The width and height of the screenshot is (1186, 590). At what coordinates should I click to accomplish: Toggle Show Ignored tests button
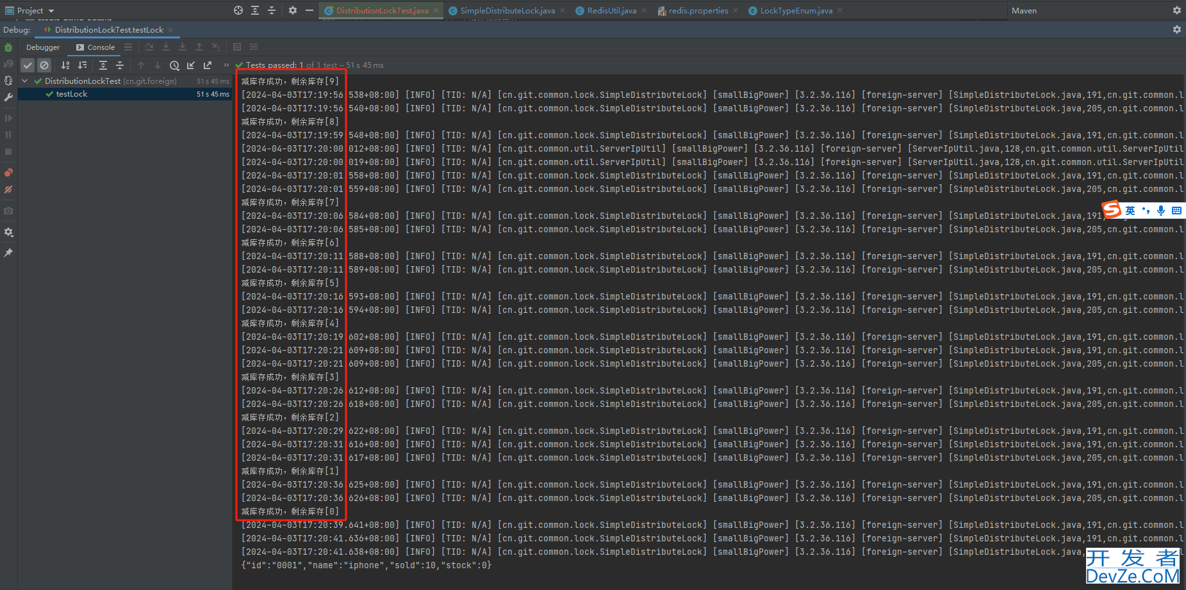[x=44, y=65]
